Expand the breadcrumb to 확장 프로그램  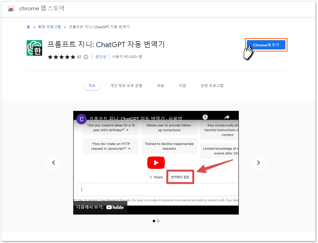tap(49, 26)
